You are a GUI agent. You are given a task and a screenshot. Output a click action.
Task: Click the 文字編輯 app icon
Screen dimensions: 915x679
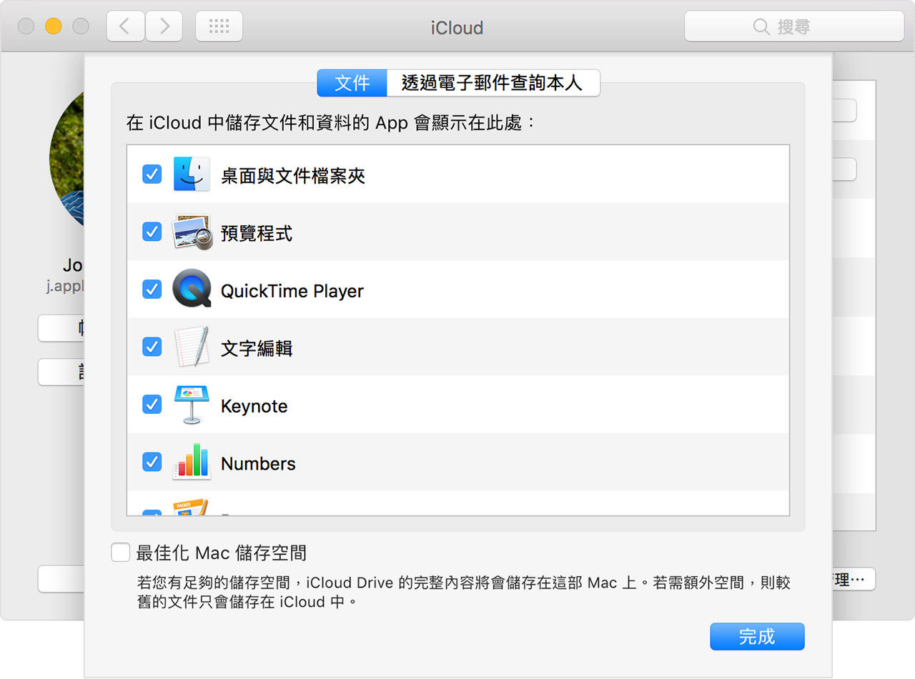point(190,347)
